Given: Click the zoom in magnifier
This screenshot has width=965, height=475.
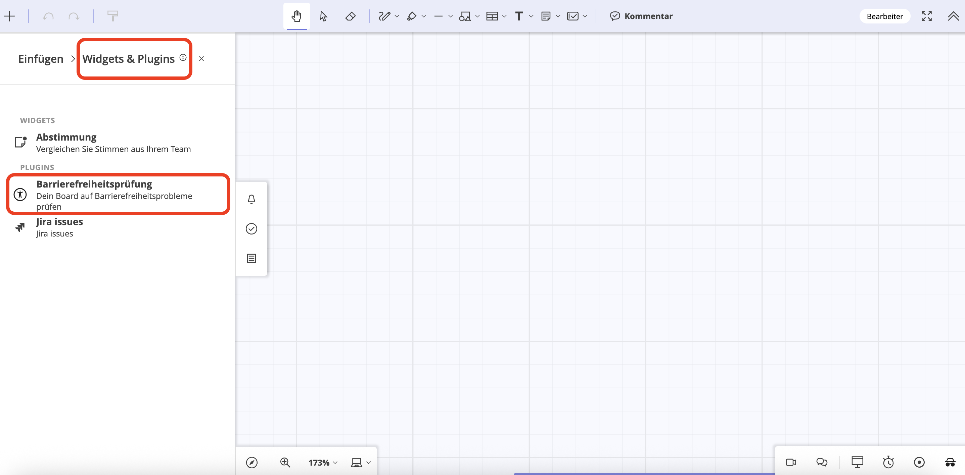Looking at the screenshot, I should click(x=285, y=463).
